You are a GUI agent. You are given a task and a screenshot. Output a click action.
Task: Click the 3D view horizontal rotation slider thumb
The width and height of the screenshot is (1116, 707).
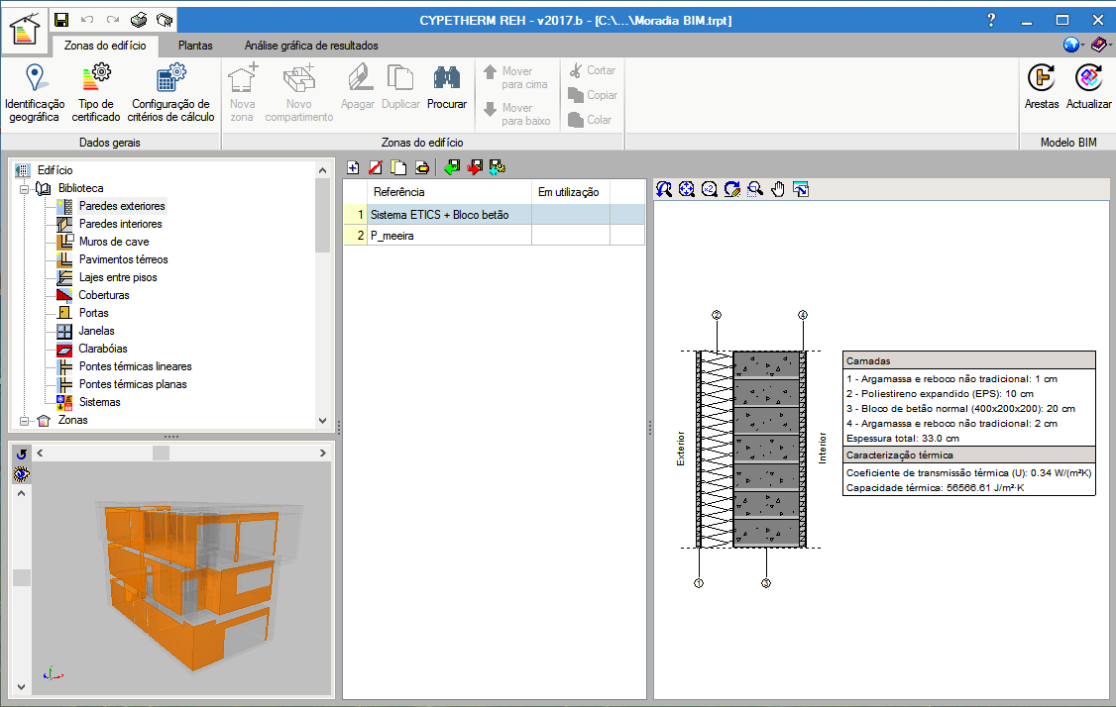(x=161, y=454)
